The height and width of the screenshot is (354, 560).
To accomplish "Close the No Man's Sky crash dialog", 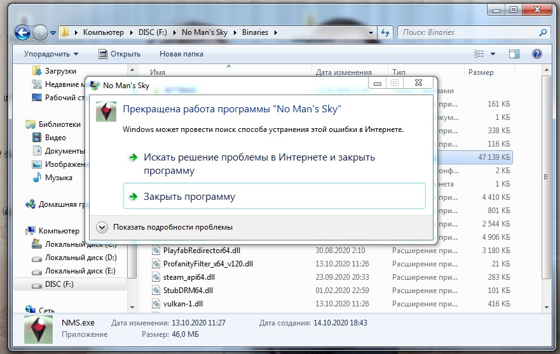I will 419,83.
